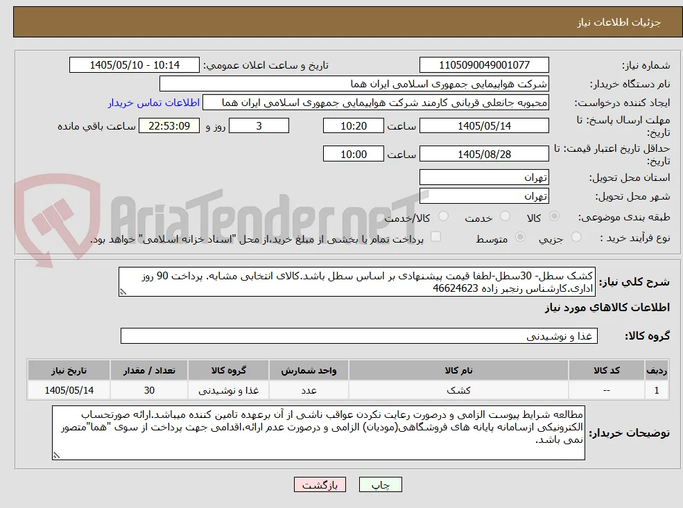Click the گروه کالا column header
Screen dimensions: 683x508
point(228,371)
